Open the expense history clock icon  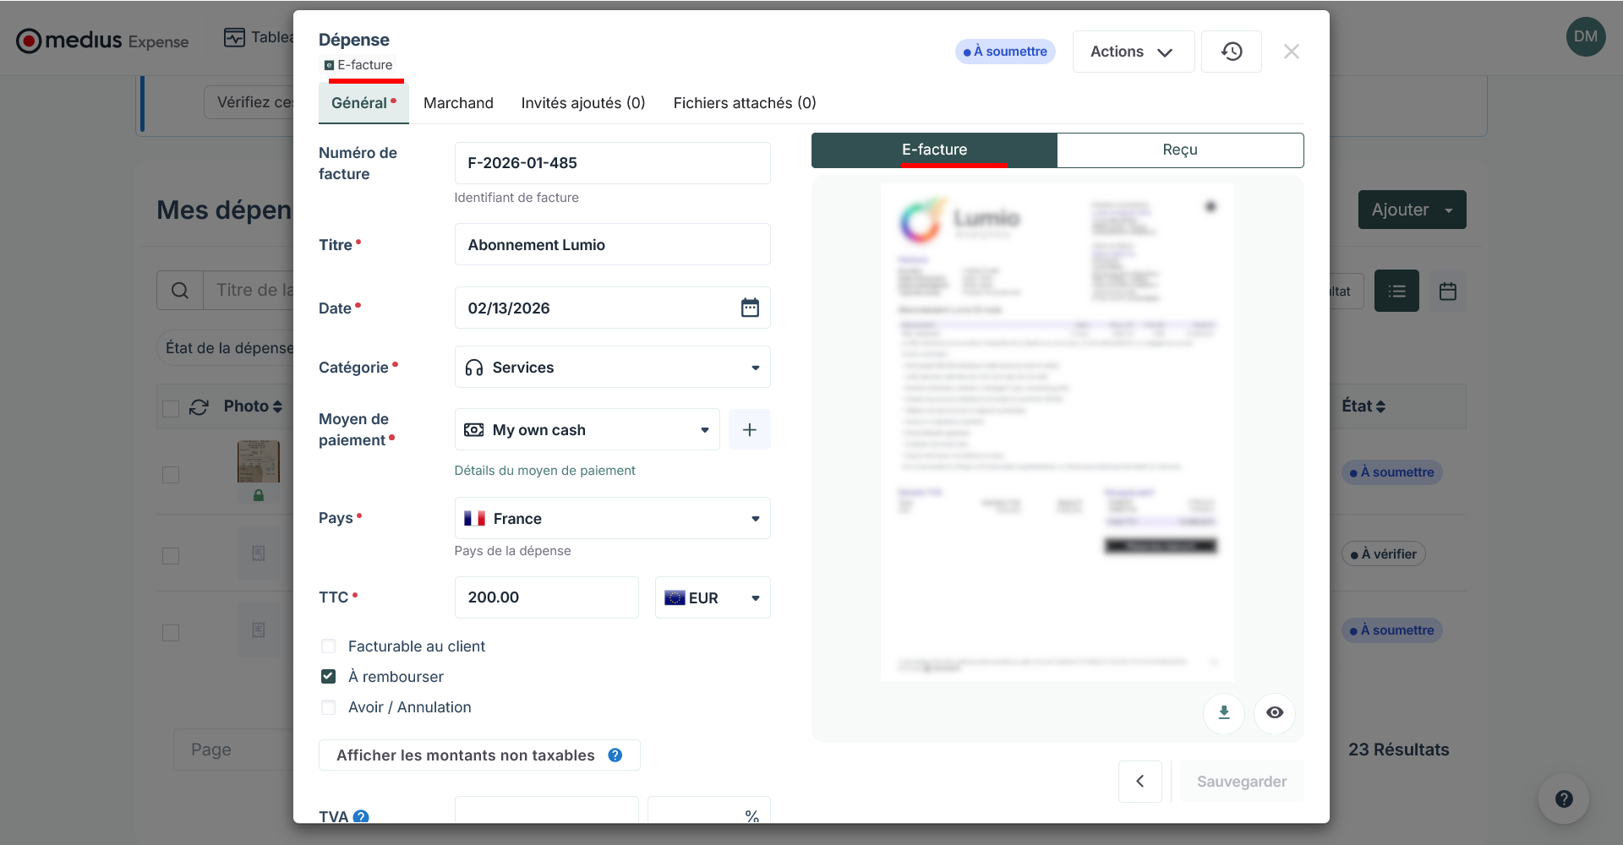1232,52
